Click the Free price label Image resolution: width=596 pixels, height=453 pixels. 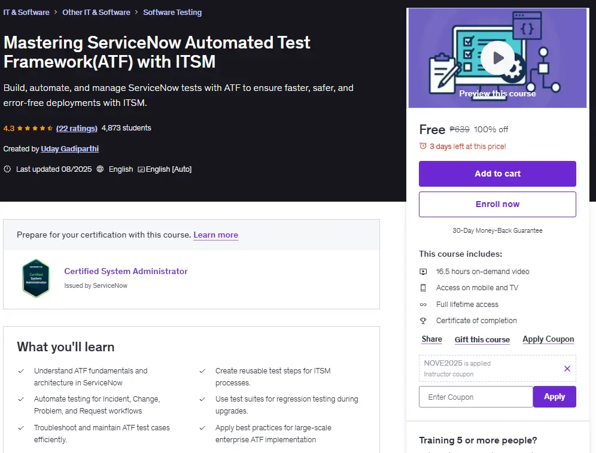(432, 130)
